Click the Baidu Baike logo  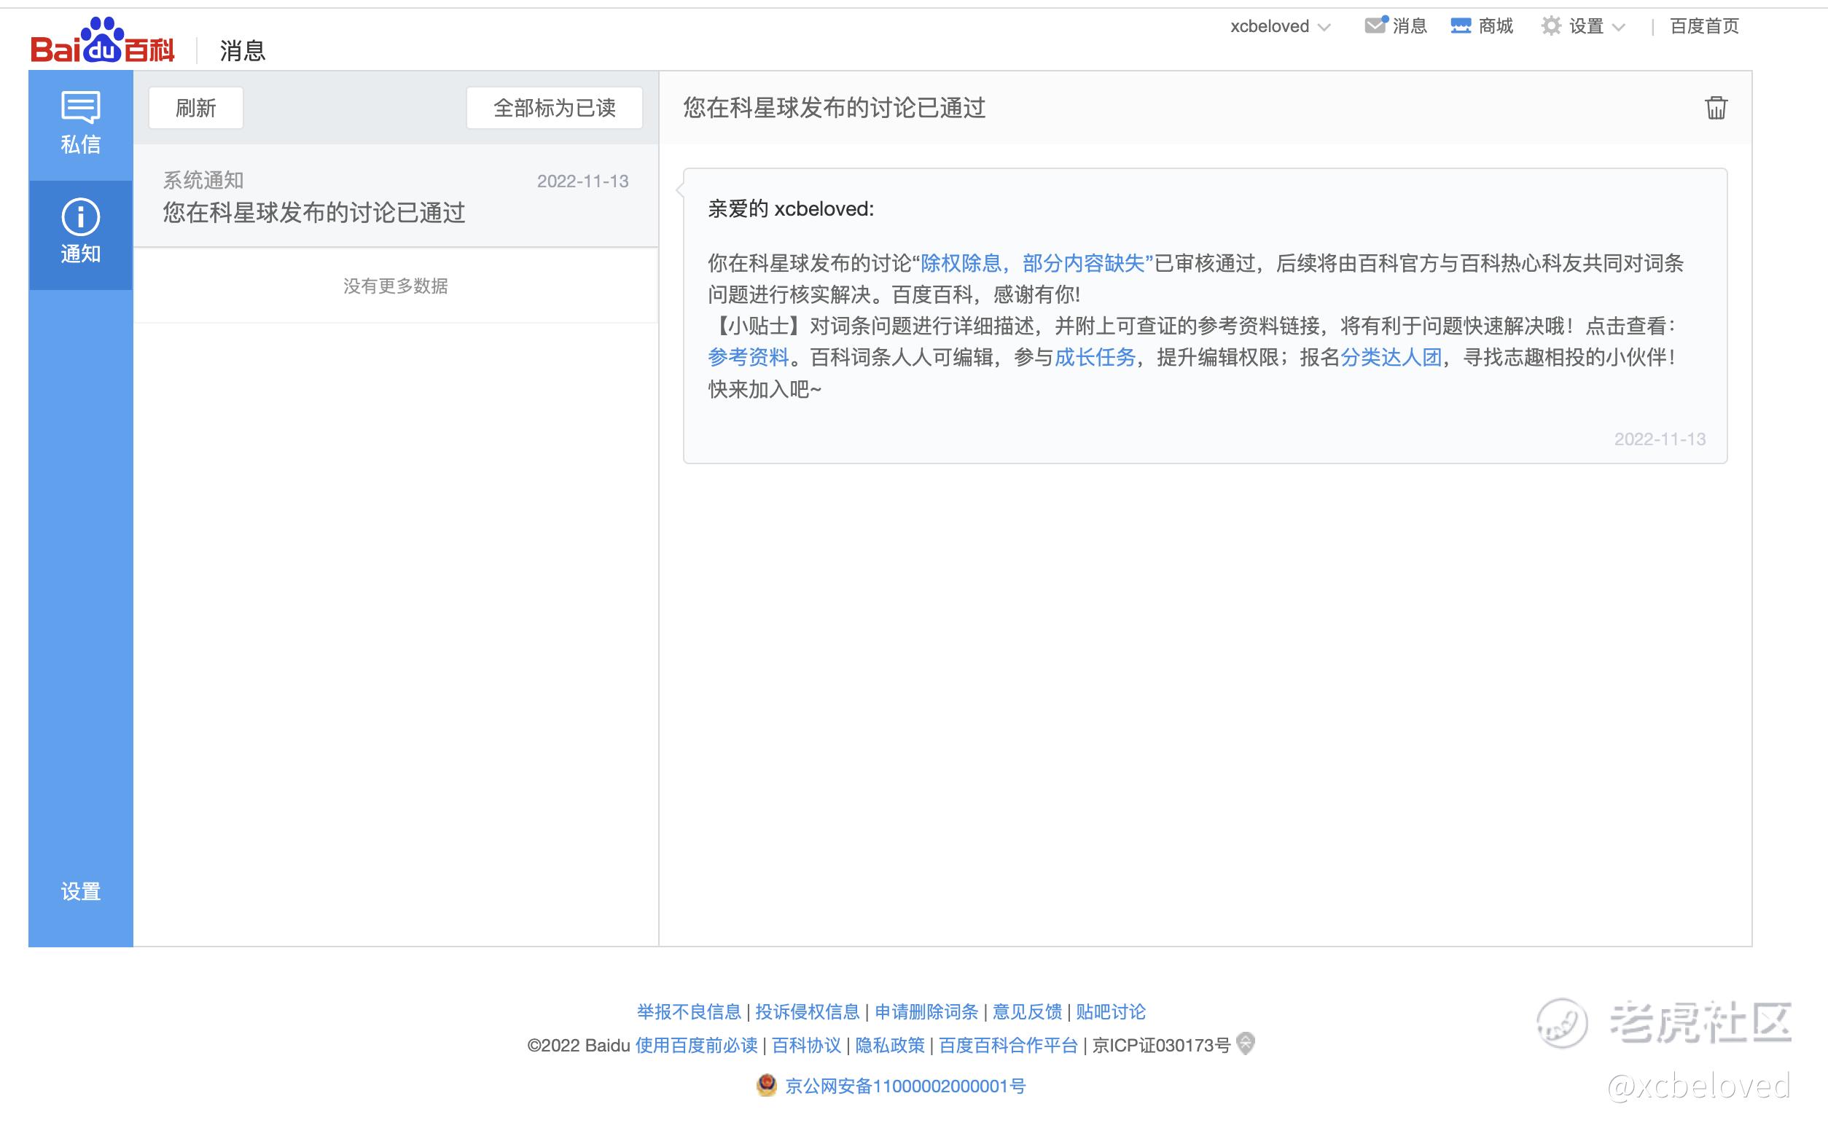[x=102, y=41]
